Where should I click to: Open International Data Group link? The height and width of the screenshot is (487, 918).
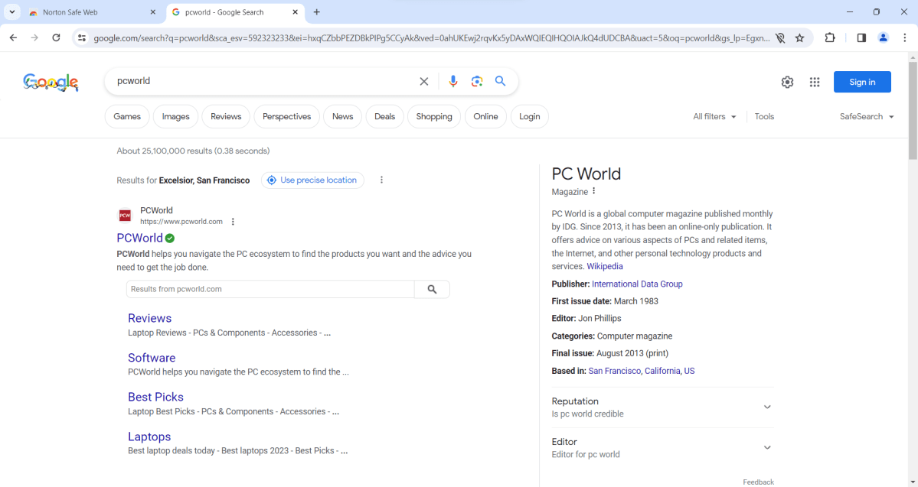[637, 284]
